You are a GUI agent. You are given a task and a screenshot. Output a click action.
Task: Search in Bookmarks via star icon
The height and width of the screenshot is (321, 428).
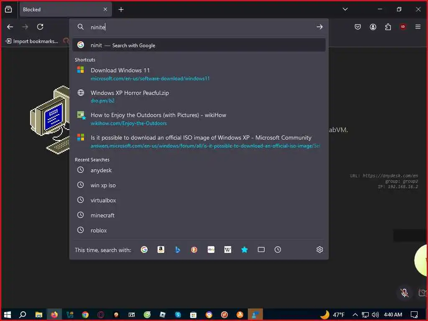click(244, 250)
